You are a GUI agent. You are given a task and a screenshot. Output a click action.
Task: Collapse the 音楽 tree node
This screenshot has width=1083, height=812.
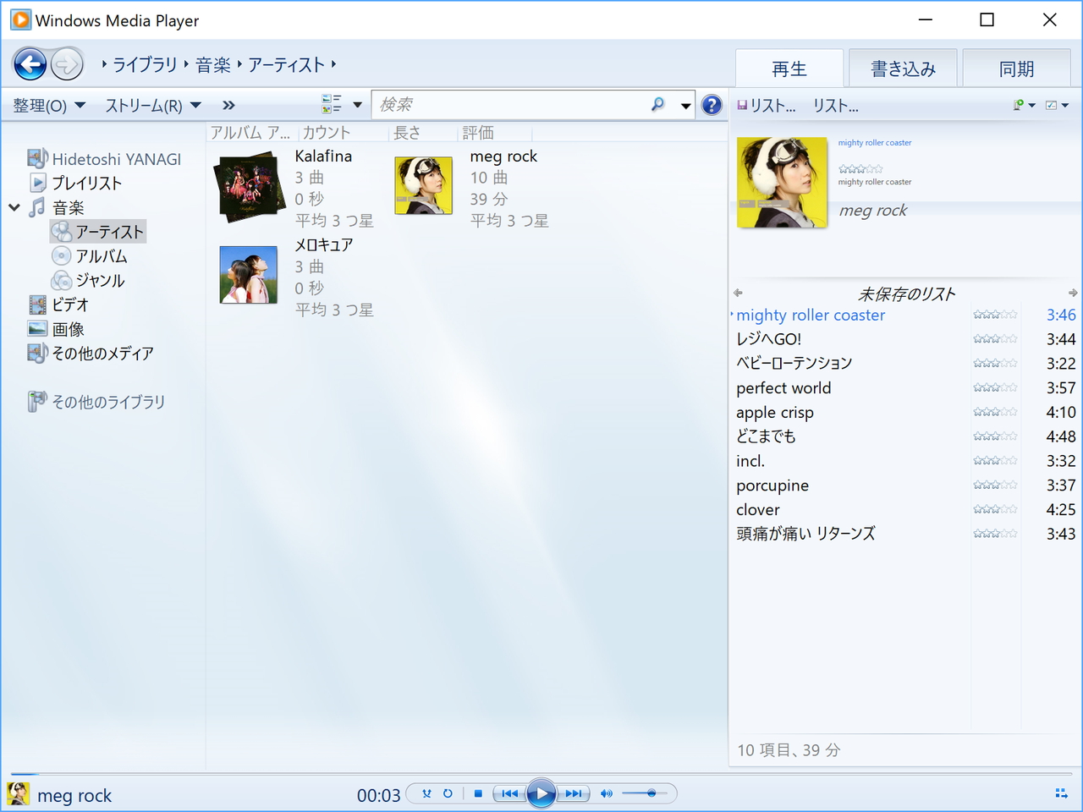(14, 206)
